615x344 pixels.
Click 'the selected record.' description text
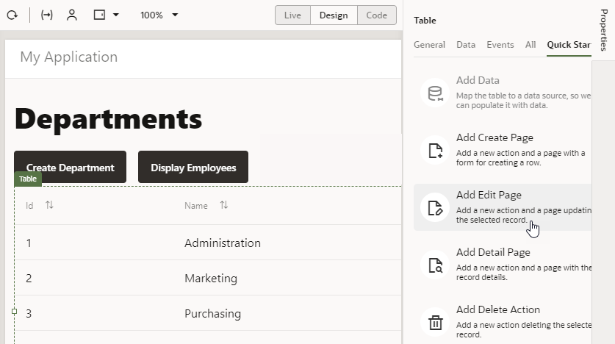point(492,220)
